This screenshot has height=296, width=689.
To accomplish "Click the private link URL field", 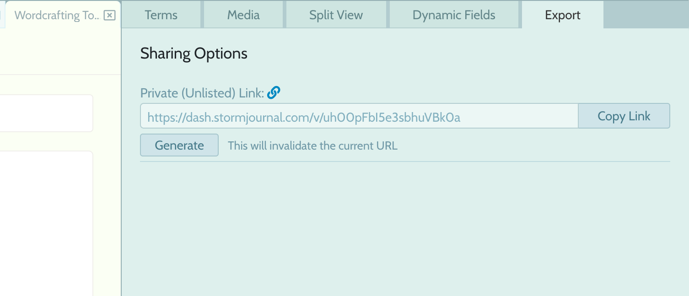I will click(359, 116).
